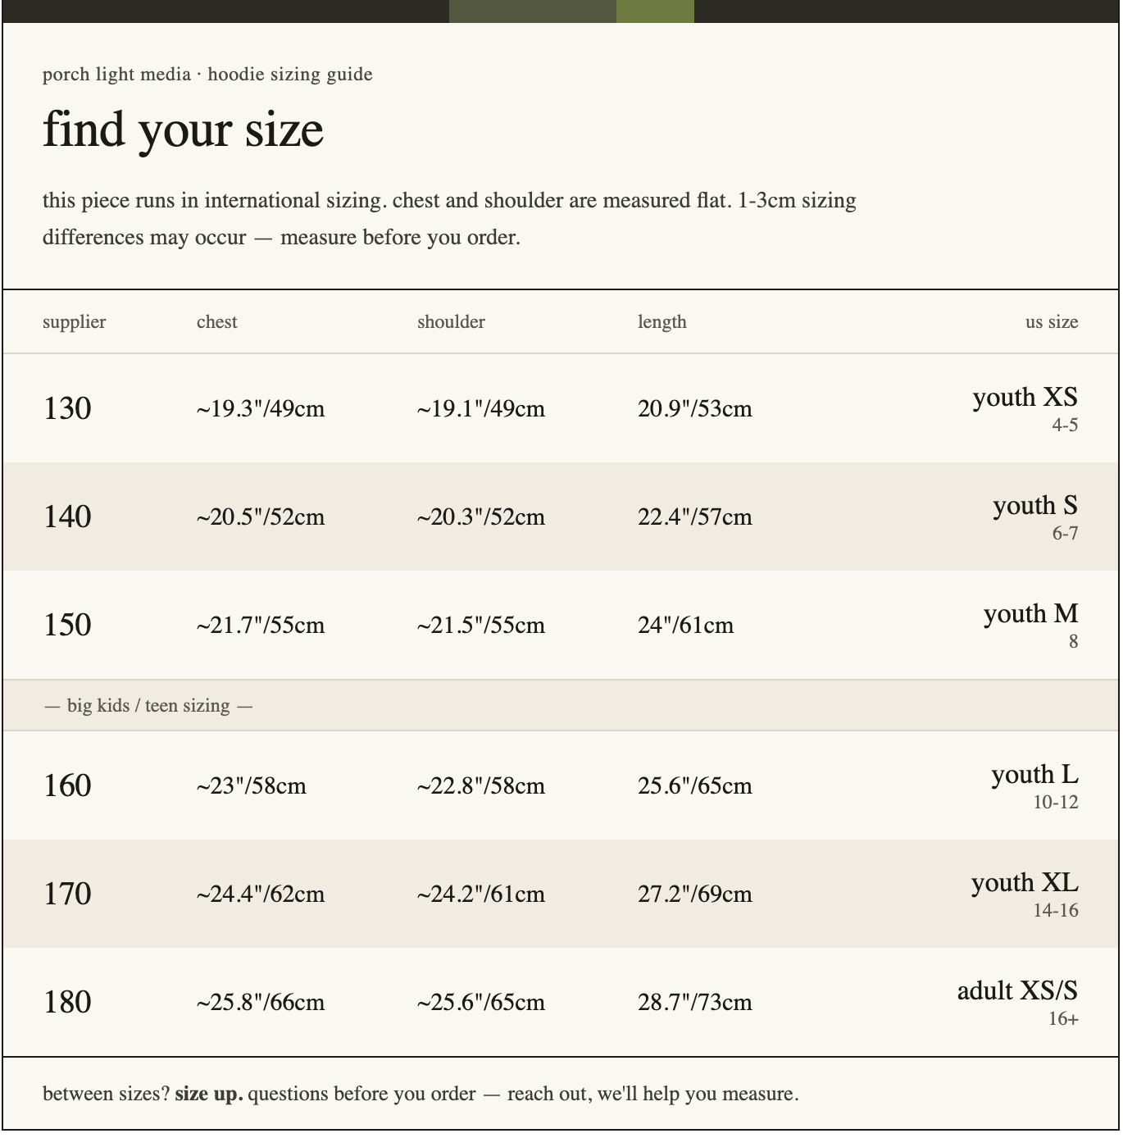
Task: Click the youth M size label
Action: coord(1030,613)
